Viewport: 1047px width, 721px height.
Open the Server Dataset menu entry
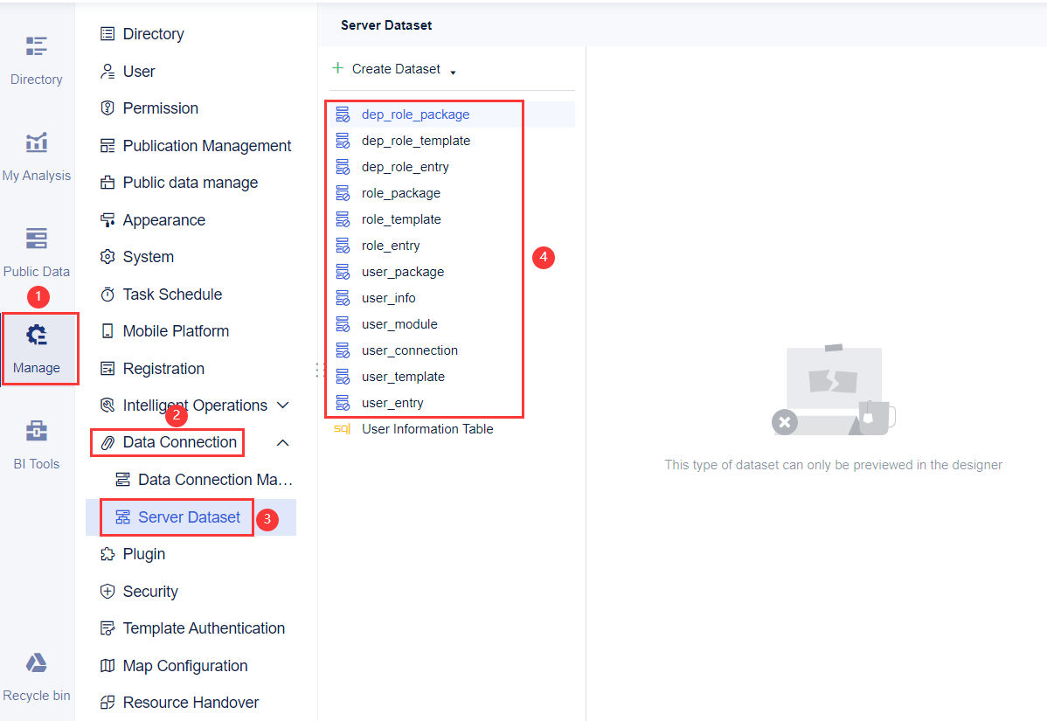click(x=189, y=517)
